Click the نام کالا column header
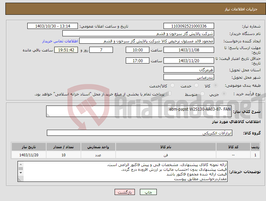266x201 pixels. point(166,147)
